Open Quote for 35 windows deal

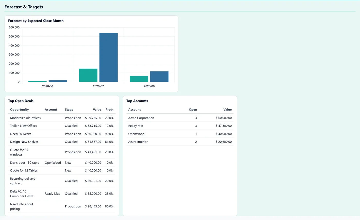(19, 152)
